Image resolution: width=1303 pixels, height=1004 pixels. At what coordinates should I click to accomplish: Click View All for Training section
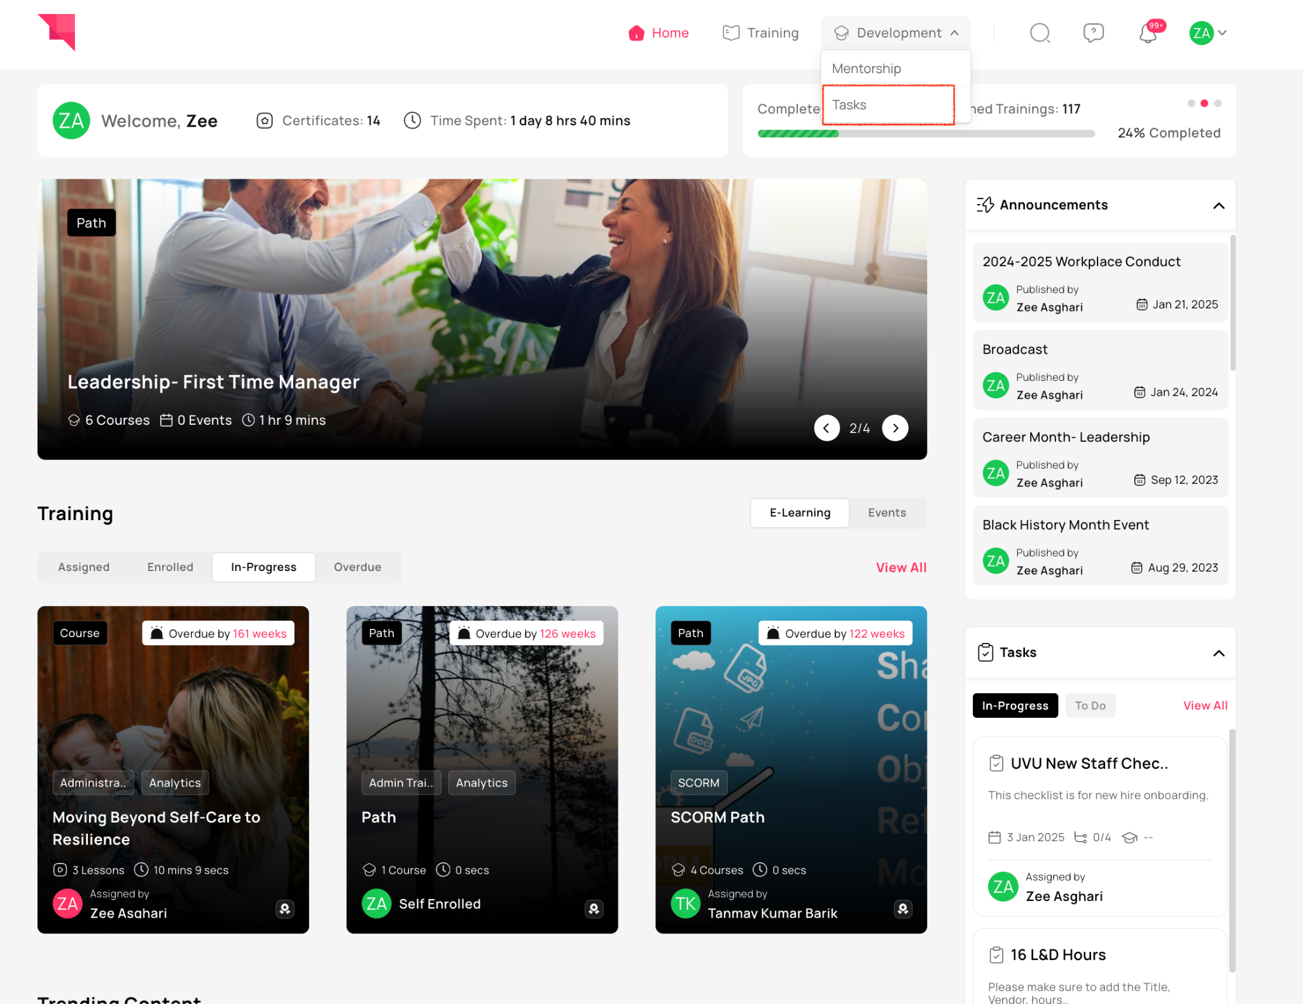click(x=900, y=567)
